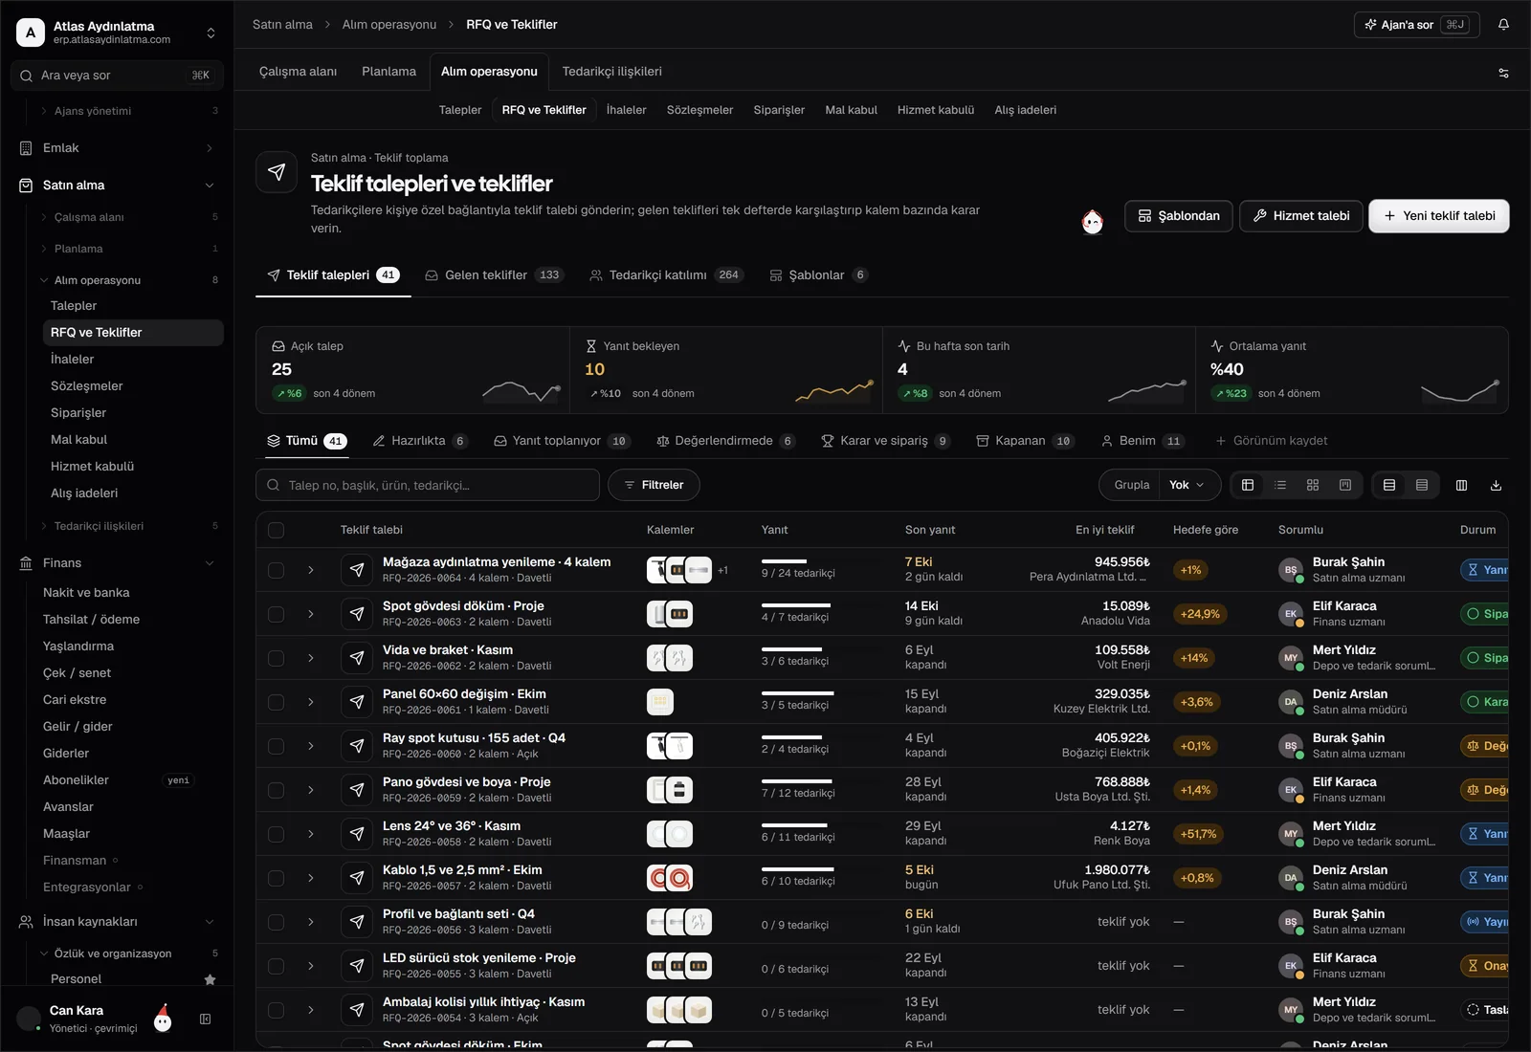Click the Şablondan button
The width and height of the screenshot is (1531, 1052).
(x=1179, y=216)
